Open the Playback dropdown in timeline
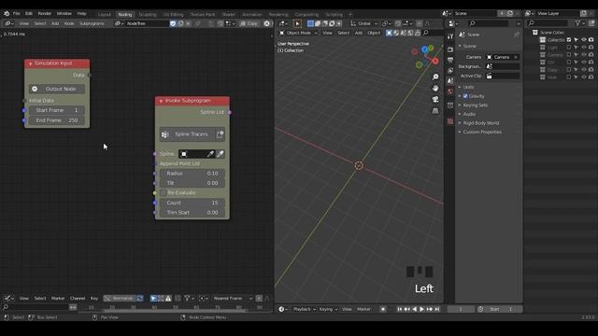The width and height of the screenshot is (598, 336). click(304, 309)
